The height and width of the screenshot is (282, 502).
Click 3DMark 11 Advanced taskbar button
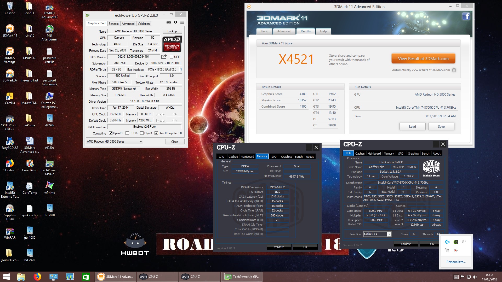[115, 277]
